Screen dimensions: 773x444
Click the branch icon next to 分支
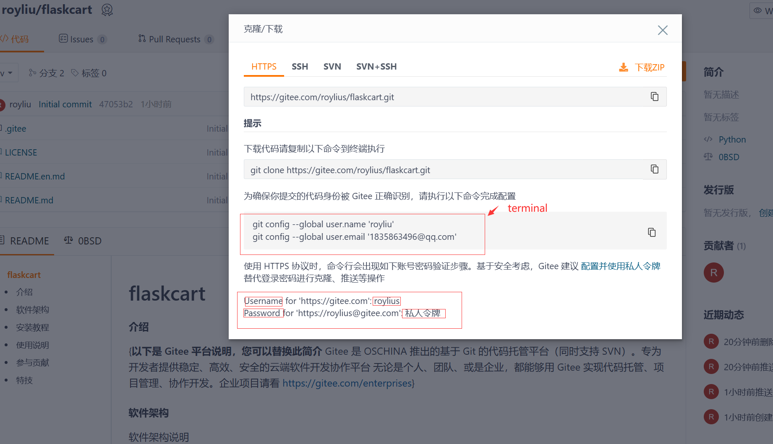pos(32,73)
